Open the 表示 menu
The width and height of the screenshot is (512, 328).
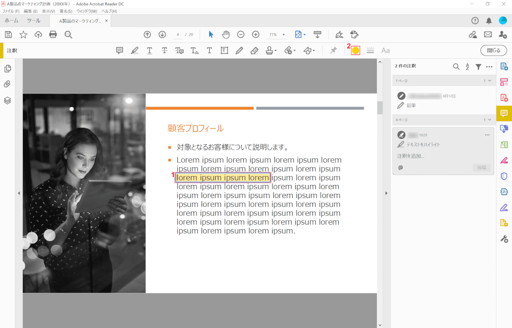[x=48, y=11]
